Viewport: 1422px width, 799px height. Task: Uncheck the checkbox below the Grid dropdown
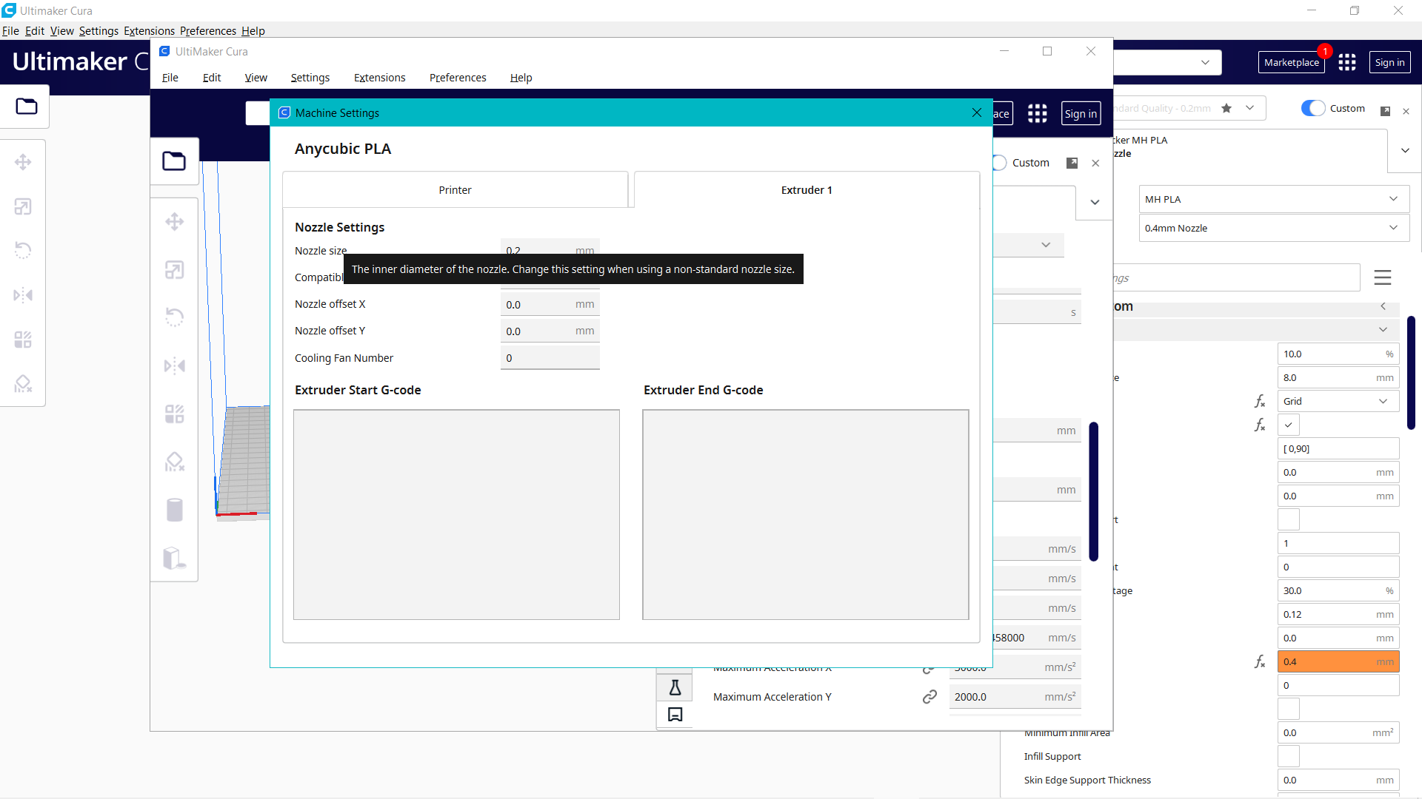[x=1289, y=425]
